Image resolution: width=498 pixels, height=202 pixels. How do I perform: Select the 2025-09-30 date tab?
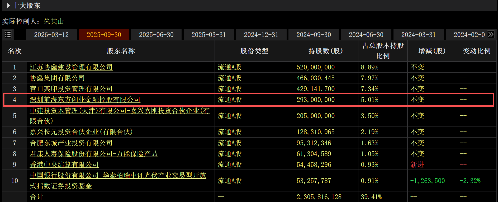tap(104, 35)
